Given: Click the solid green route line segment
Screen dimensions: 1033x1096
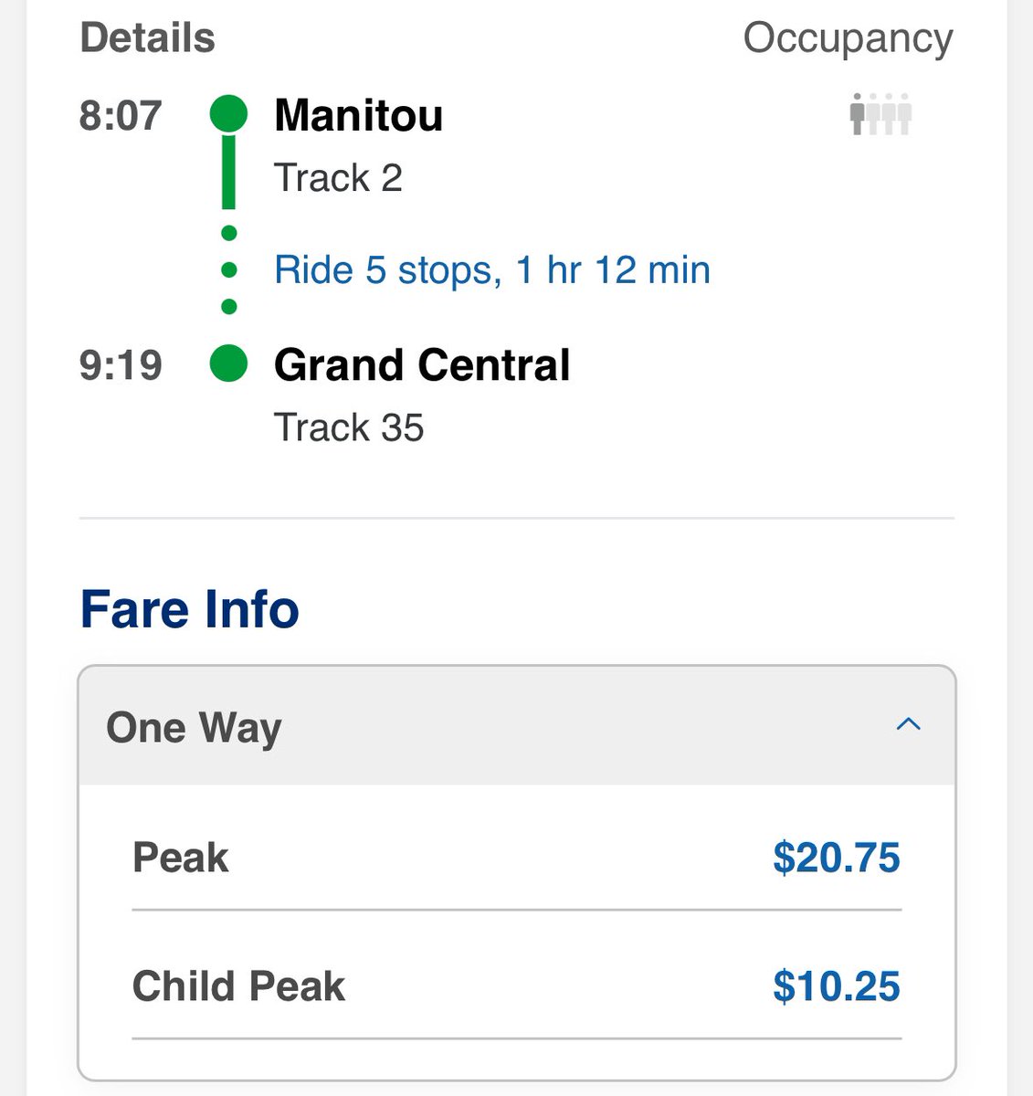Looking at the screenshot, I should point(229,172).
